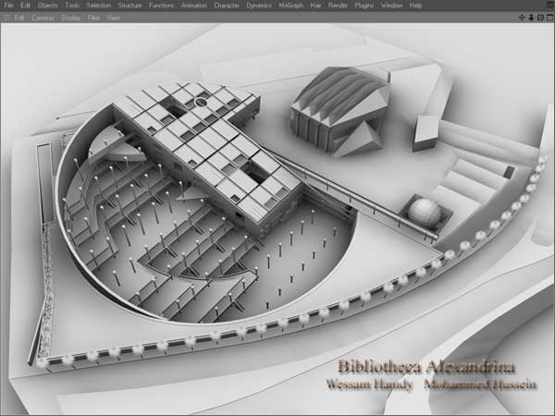The width and height of the screenshot is (555, 416).
Task: Open the Animation menu
Action: [194, 6]
